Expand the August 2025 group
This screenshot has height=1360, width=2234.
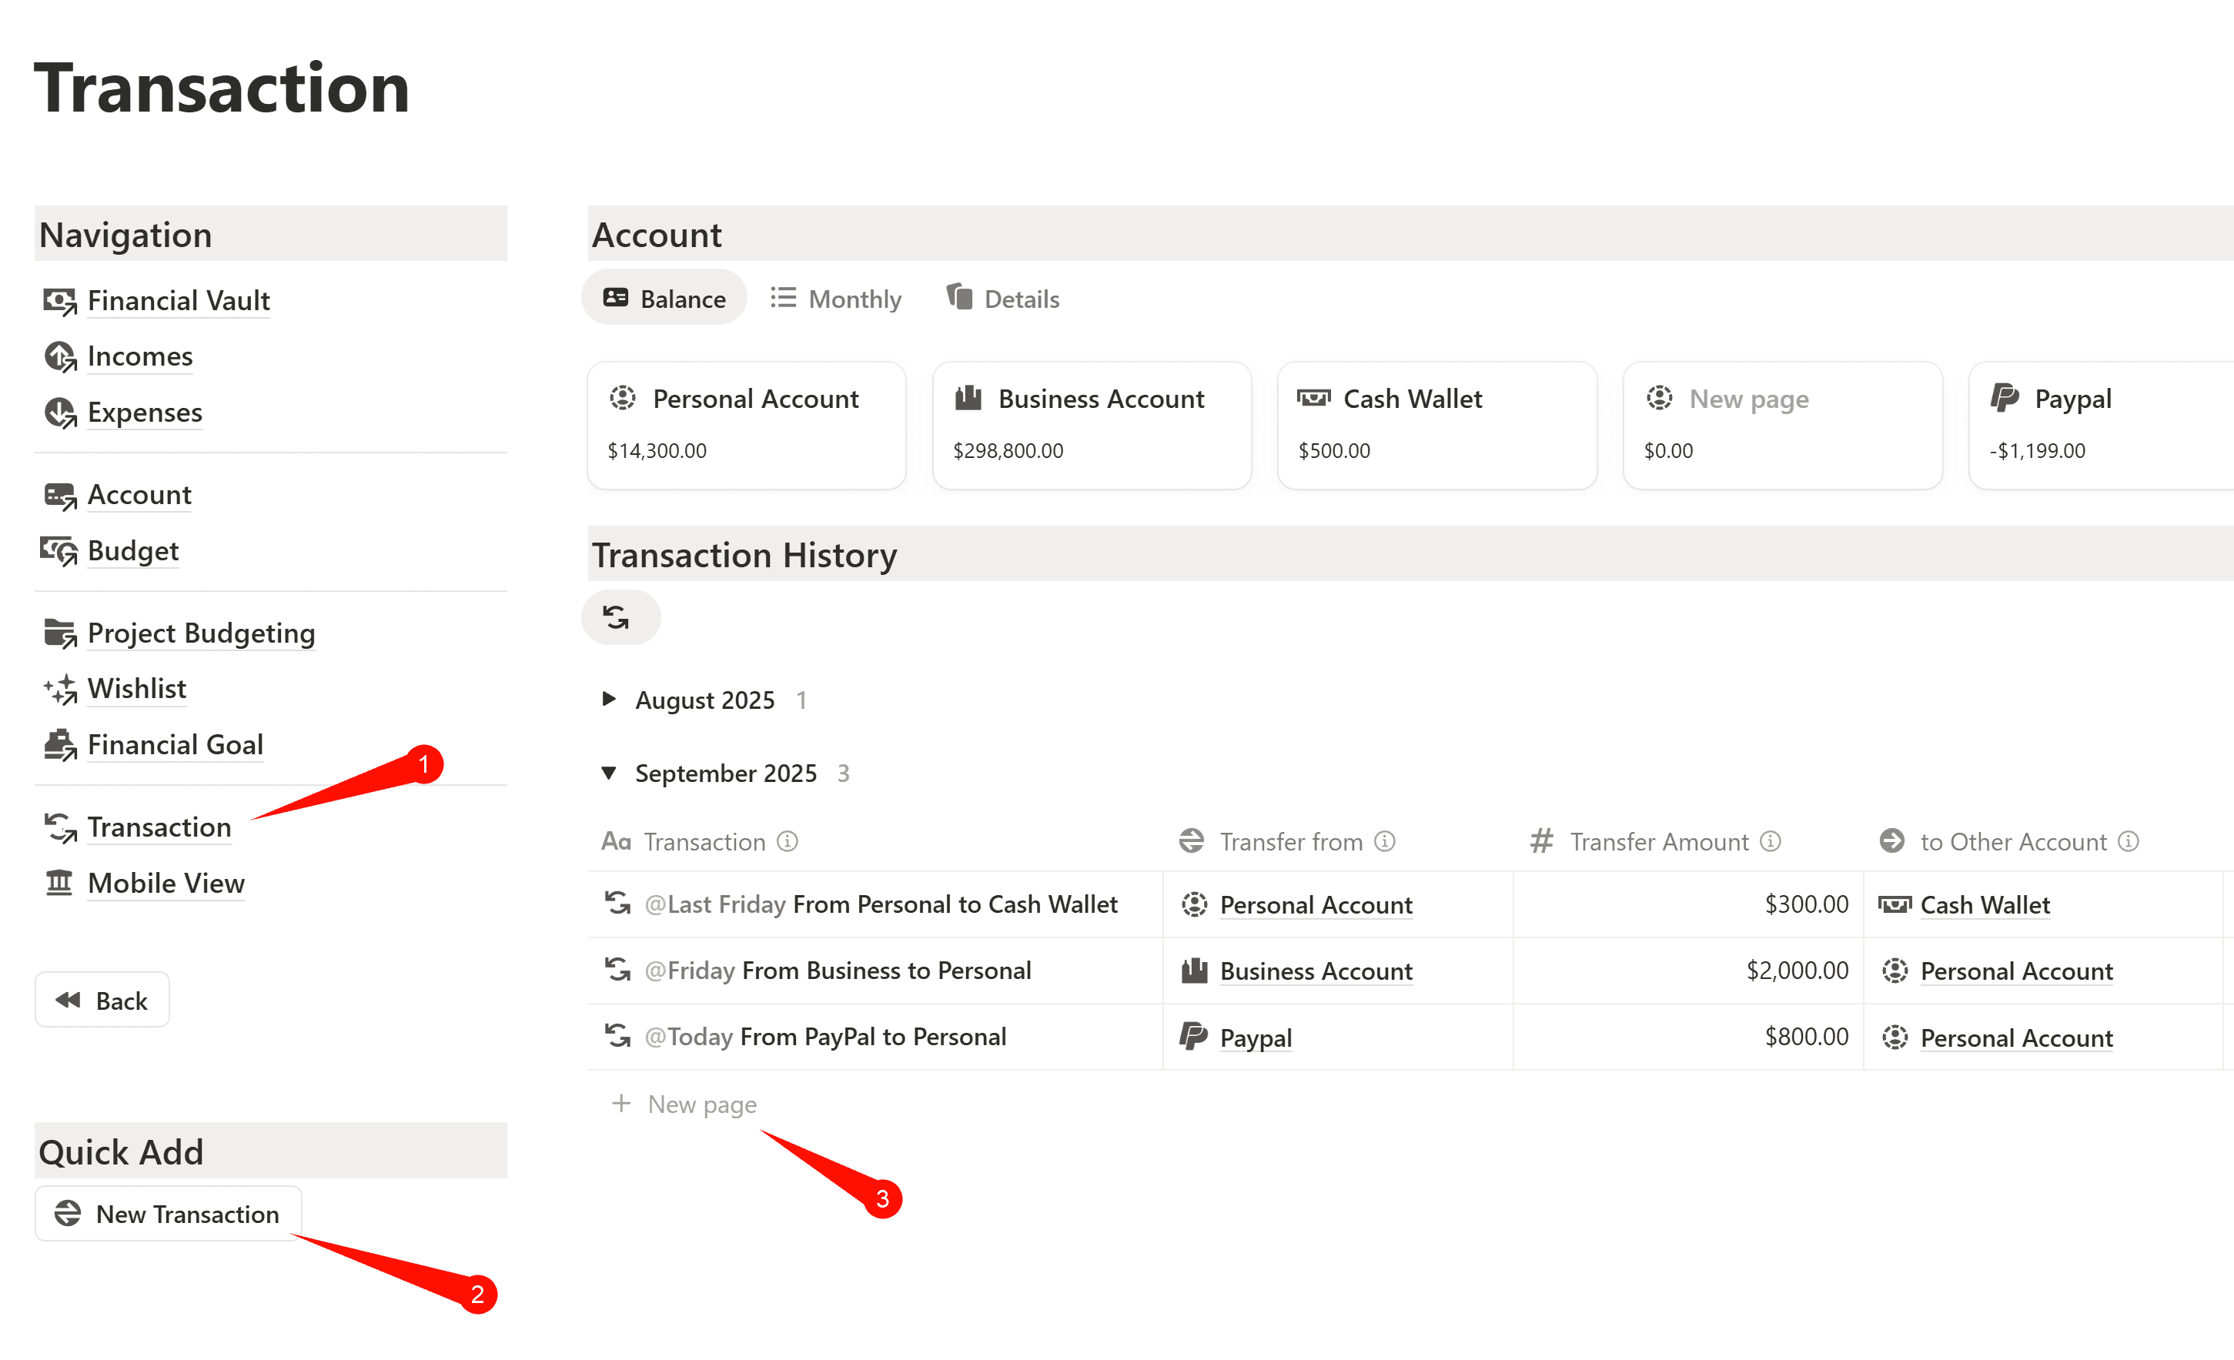pyautogui.click(x=609, y=700)
